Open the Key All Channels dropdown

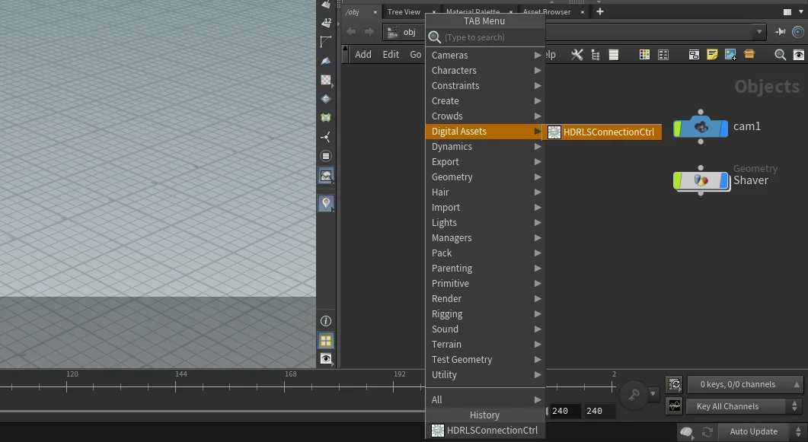point(744,406)
